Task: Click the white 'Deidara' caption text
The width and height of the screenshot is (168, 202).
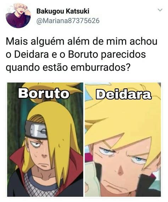Action: (123, 95)
